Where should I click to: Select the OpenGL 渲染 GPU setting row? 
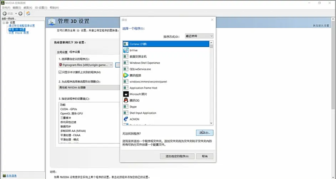pyautogui.click(x=89, y=114)
